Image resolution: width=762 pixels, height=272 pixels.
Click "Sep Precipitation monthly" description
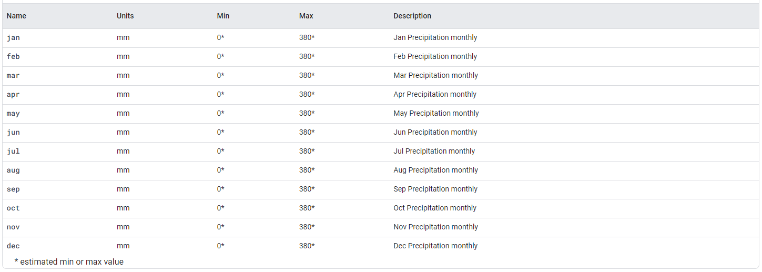[435, 189]
